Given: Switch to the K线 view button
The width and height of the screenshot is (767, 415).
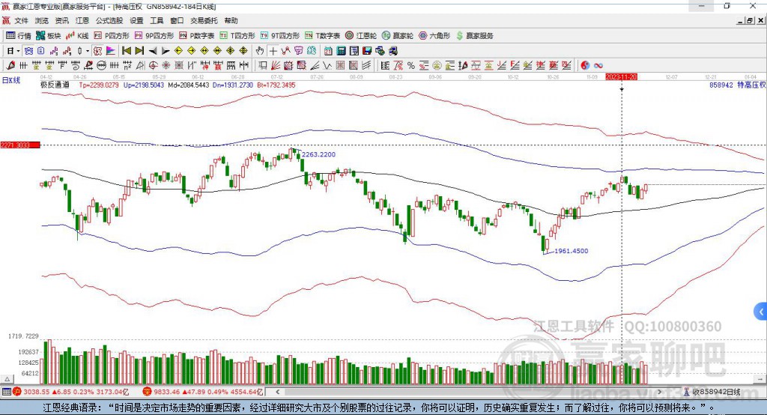Looking at the screenshot, I should click(77, 36).
